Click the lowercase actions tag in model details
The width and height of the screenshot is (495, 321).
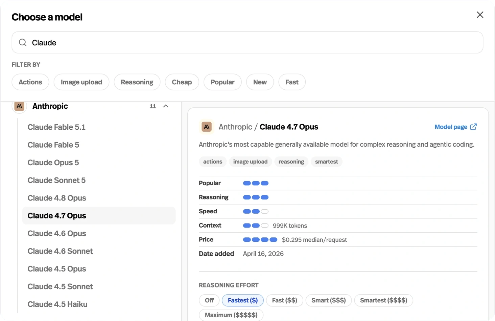point(213,162)
